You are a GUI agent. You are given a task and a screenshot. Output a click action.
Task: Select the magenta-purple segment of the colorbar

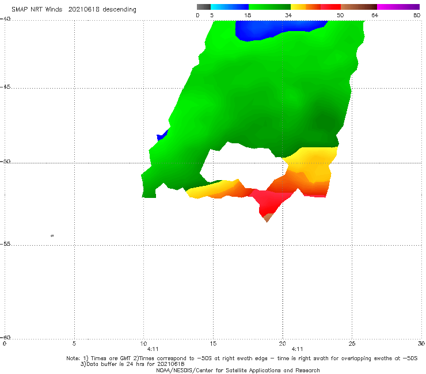(x=398, y=7)
